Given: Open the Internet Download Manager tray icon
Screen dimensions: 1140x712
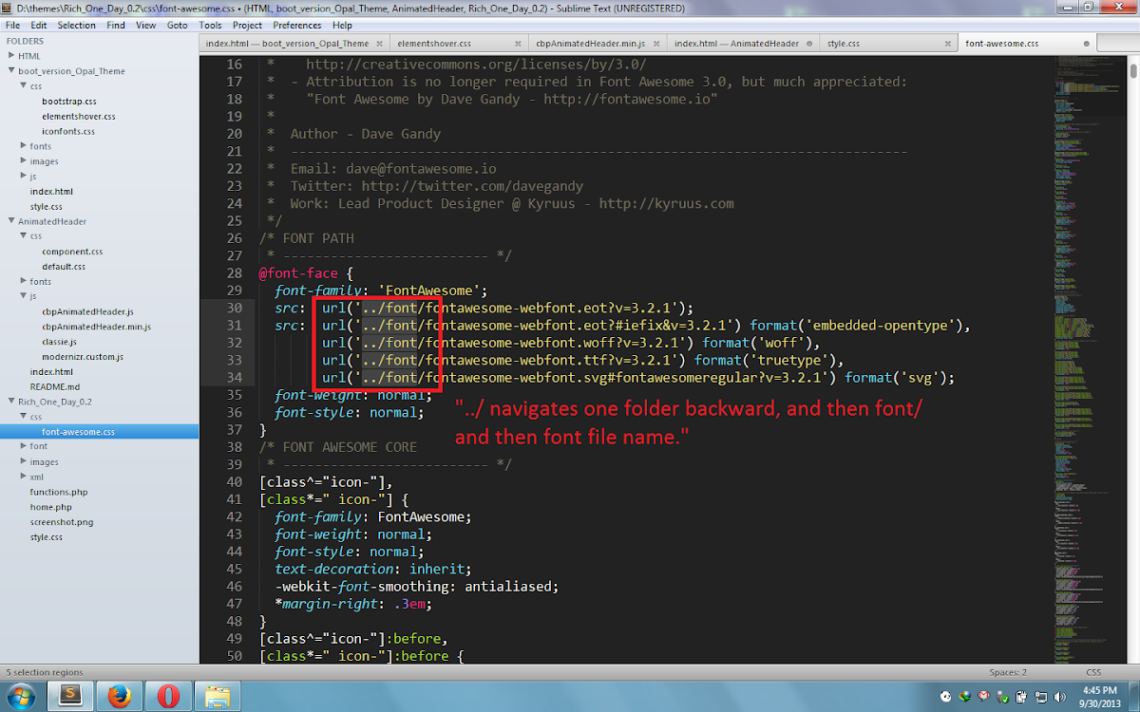Looking at the screenshot, I should pyautogui.click(x=966, y=696).
